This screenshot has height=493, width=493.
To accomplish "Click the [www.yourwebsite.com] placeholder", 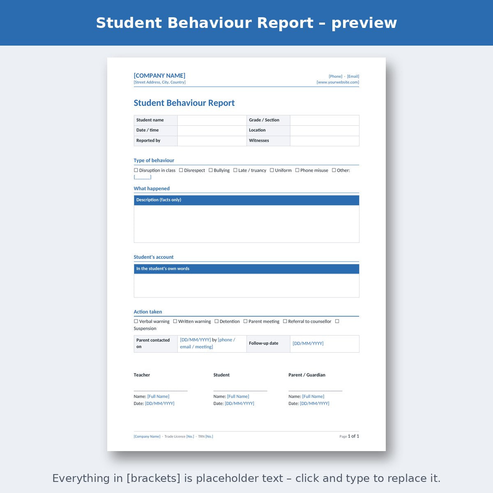I will tap(338, 82).
